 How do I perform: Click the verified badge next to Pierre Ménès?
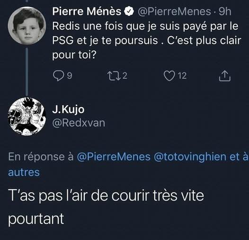coord(129,11)
